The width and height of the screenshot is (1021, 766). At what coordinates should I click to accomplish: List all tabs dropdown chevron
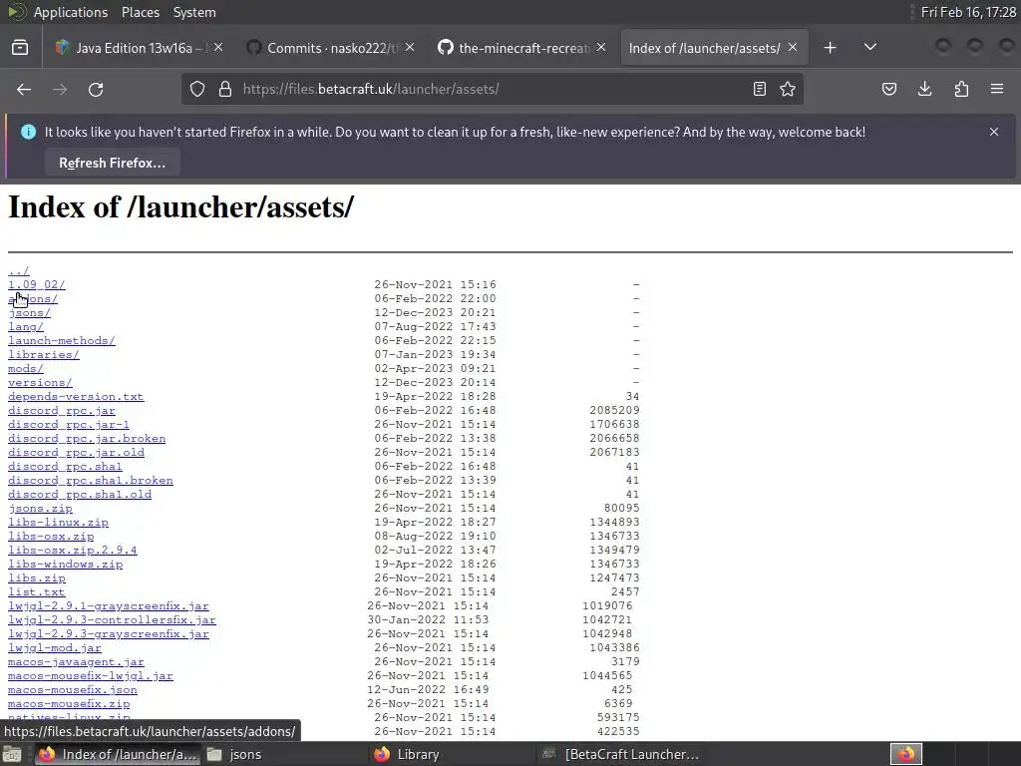[x=869, y=48]
